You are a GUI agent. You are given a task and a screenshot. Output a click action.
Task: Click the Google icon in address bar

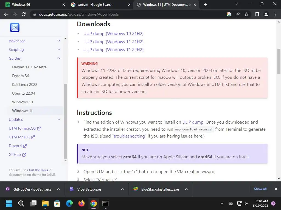[x=229, y=14]
